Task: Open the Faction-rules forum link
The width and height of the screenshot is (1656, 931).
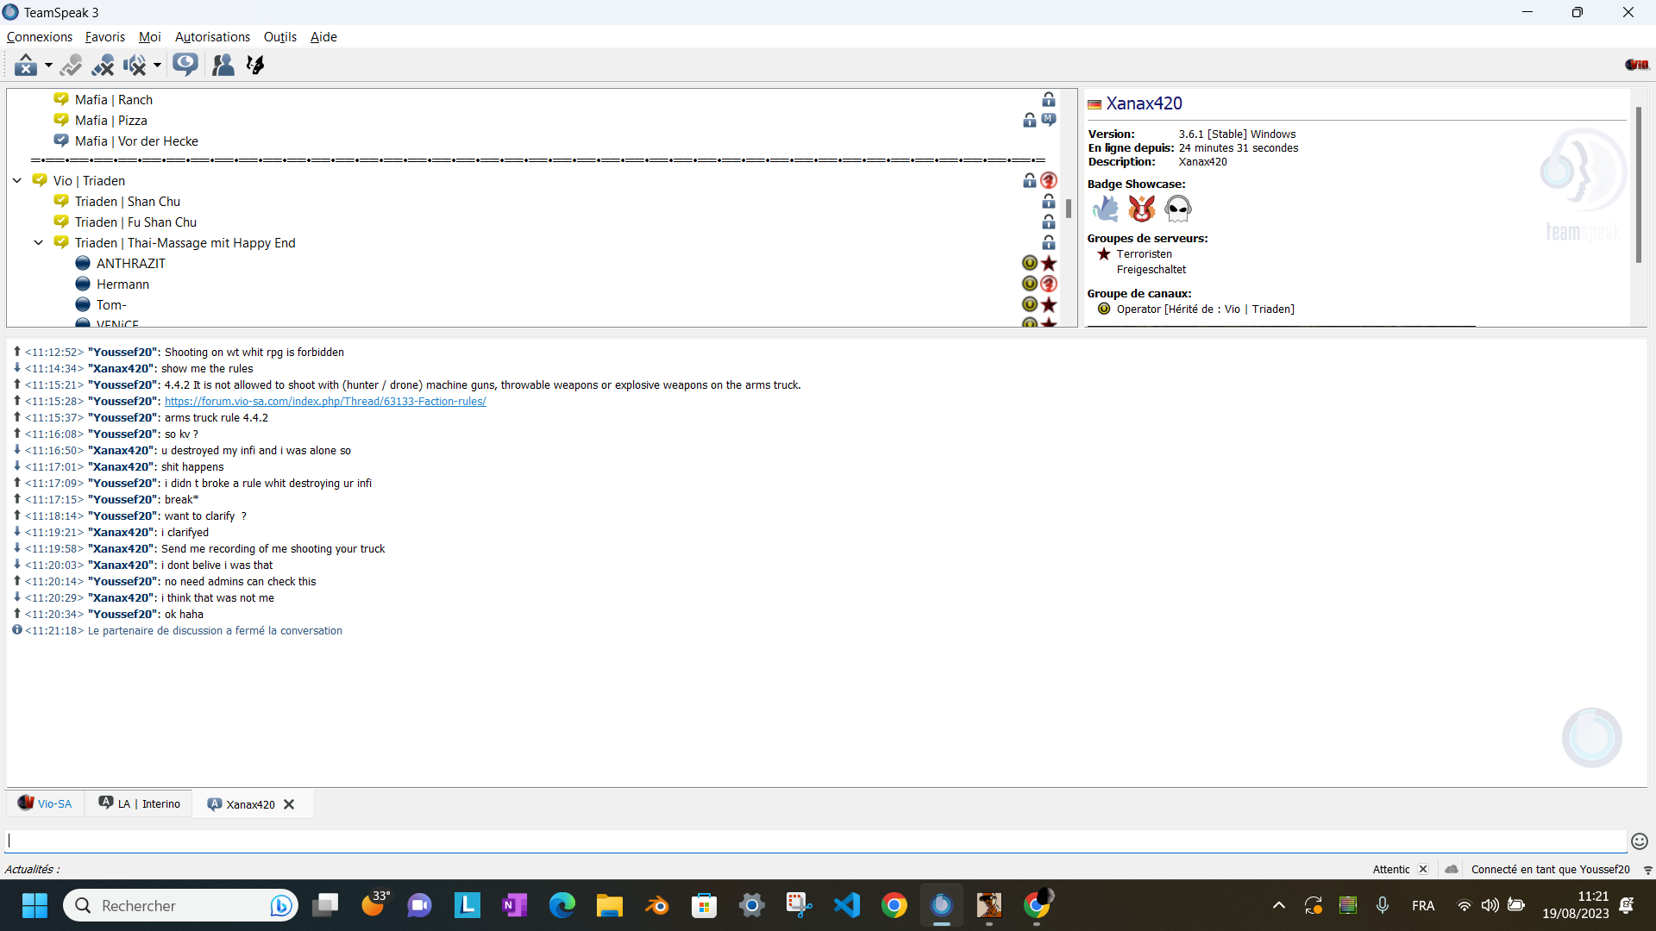Action: click(325, 402)
